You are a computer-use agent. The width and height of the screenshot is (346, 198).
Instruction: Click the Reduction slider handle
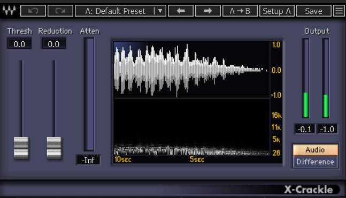pyautogui.click(x=54, y=148)
